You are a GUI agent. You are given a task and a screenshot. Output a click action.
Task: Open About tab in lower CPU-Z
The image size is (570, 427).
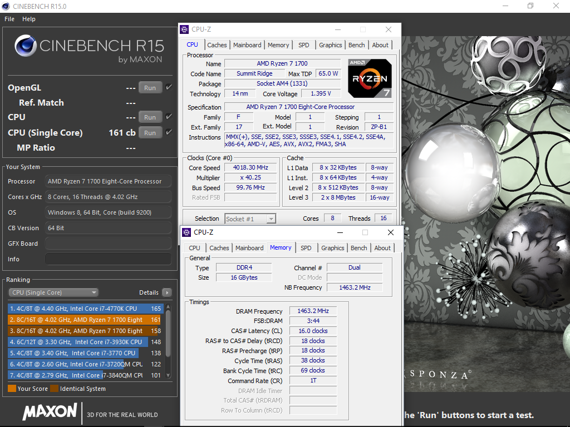[382, 248]
